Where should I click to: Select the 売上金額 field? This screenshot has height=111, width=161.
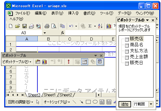[139, 57]
